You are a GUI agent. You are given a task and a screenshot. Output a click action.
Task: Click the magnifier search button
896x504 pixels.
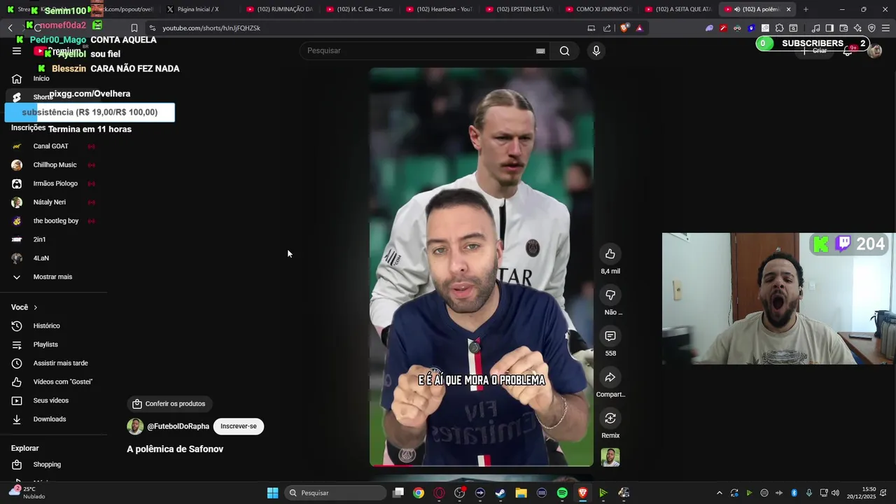[565, 50]
